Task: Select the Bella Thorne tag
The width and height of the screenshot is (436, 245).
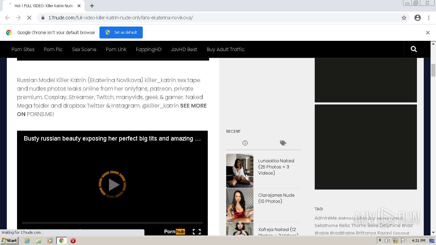Action: coord(353,226)
